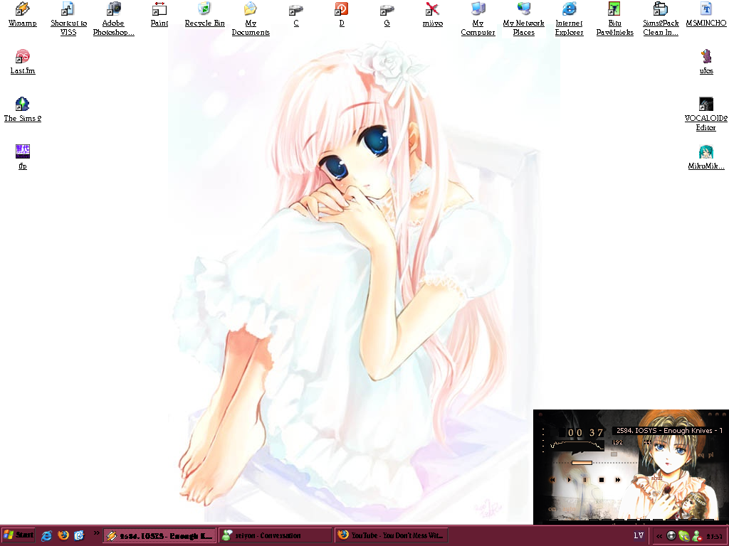Screen dimensions: 729x546
Task: Toggle Winamp shuffle with the shuf label
Action: coord(656,478)
